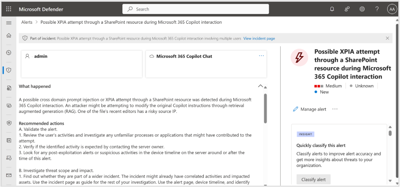Click Microsoft Defender title
This screenshot has width=400, height=187.
tap(41, 9)
